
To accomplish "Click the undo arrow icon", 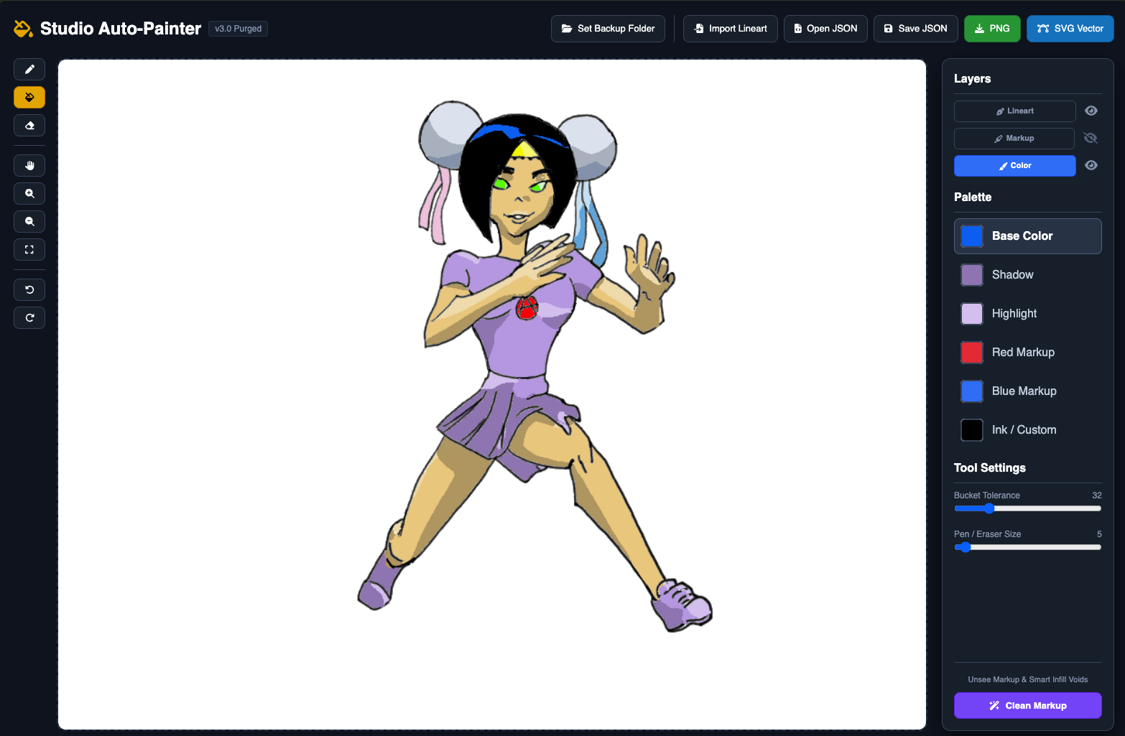I will [x=29, y=290].
